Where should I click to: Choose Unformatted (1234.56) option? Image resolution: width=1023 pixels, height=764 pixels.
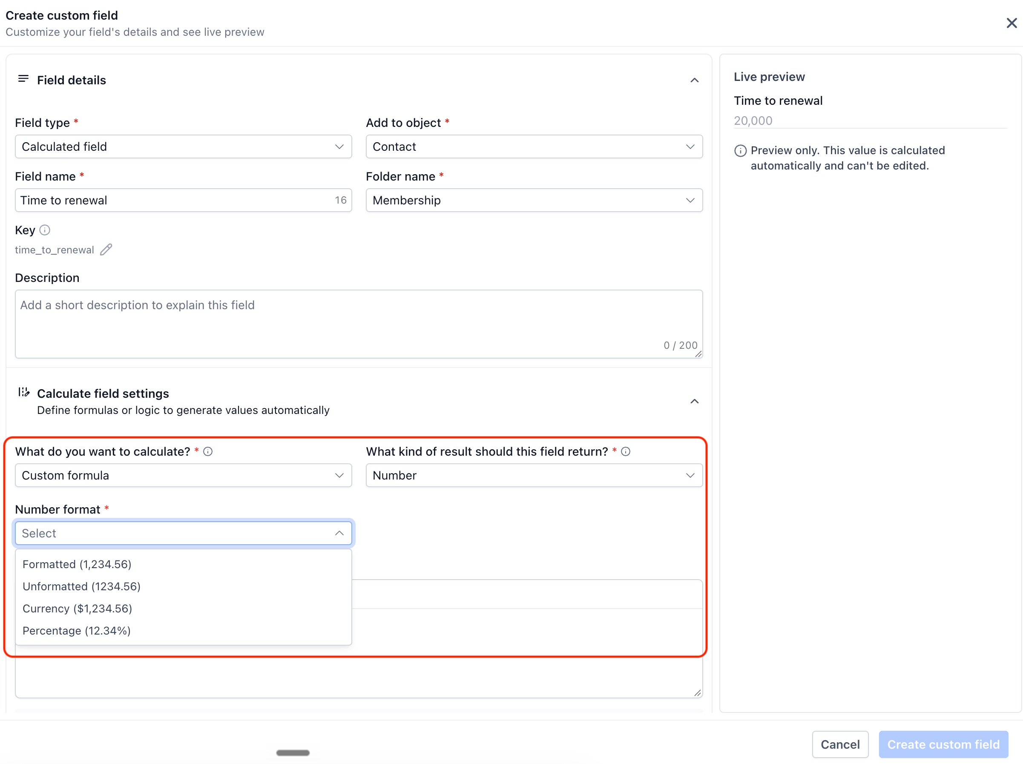click(183, 586)
